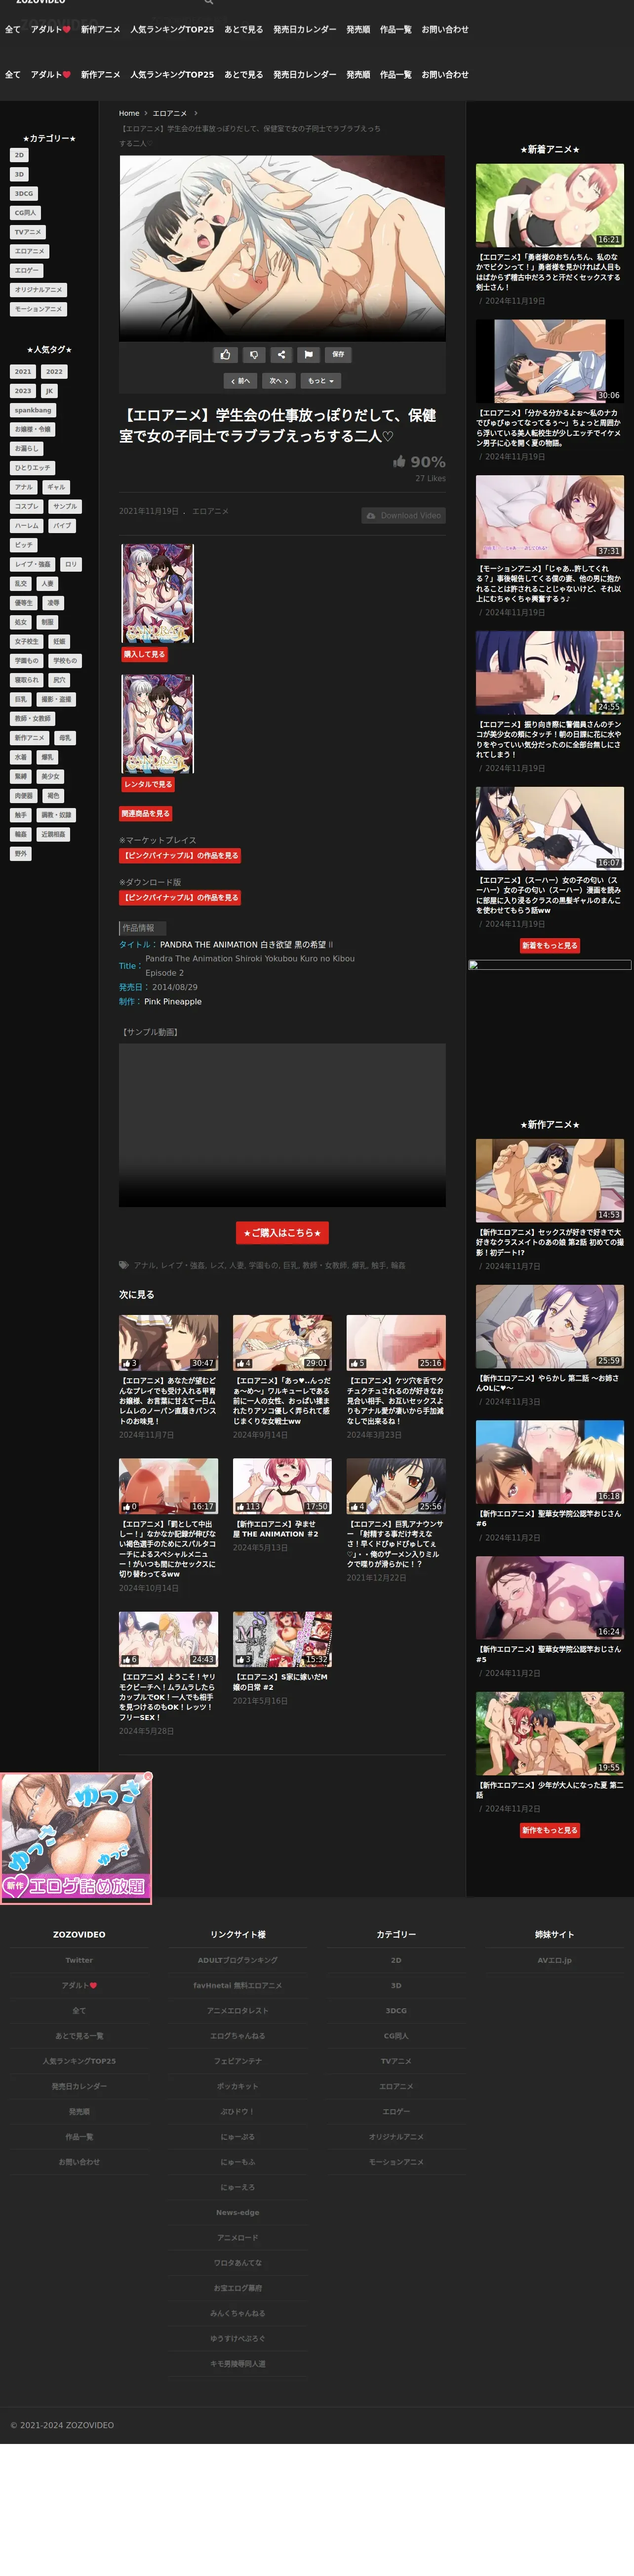Open お問い合わせ in the footer
The width and height of the screenshot is (634, 2576).
click(x=79, y=2162)
